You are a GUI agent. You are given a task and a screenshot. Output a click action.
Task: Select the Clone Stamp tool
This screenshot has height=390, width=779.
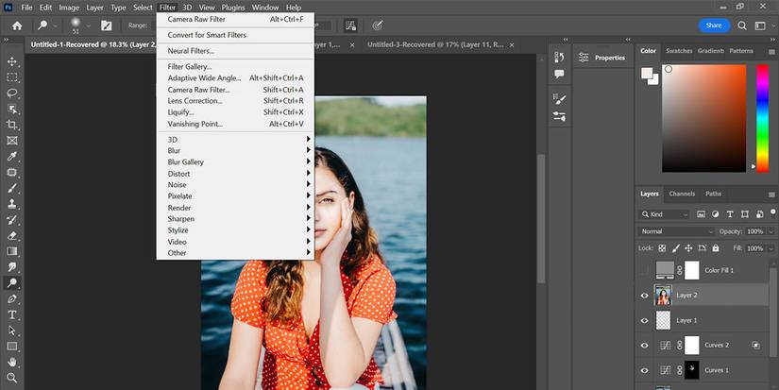[x=12, y=204]
